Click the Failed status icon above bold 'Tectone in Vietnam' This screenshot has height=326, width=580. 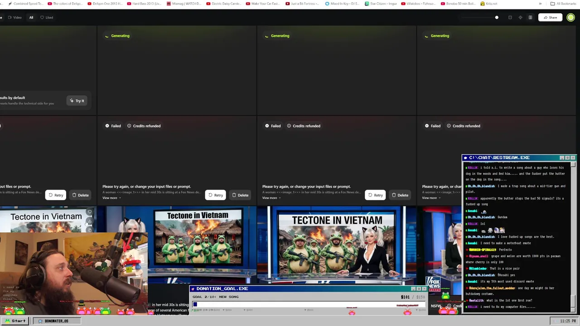[107, 126]
